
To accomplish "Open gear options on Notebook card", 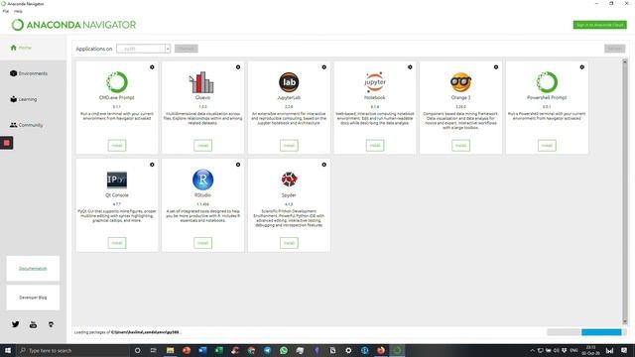I will pos(410,67).
